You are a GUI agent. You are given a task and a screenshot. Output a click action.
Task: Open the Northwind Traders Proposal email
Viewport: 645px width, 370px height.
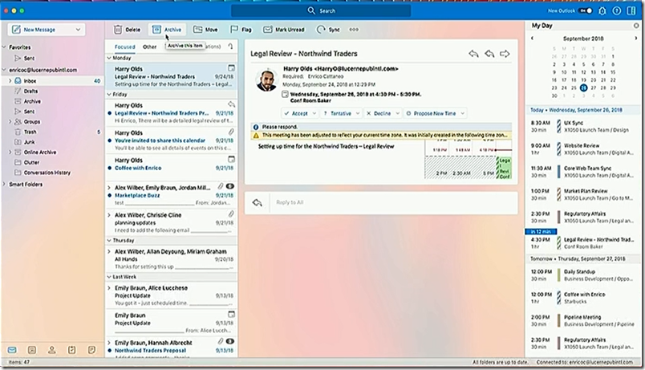click(x=171, y=347)
